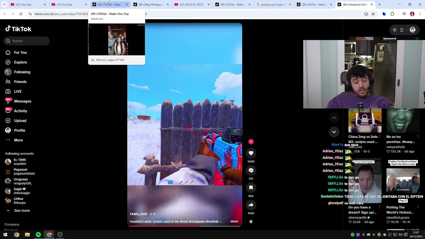Switch to the (52) YouTube tab
This screenshot has width=425, height=239.
28,5
